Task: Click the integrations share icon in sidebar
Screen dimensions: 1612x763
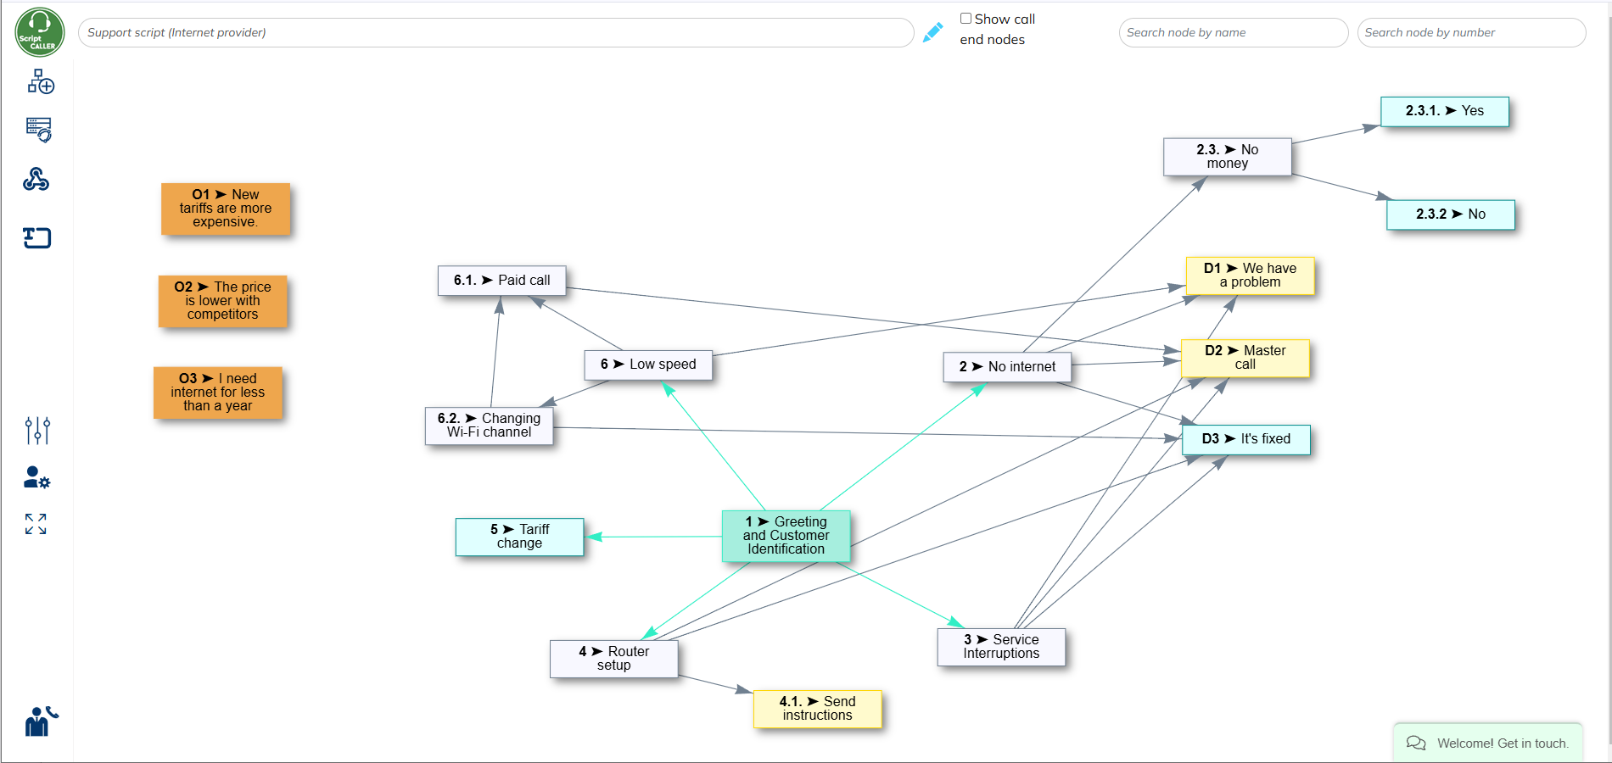Action: pos(37,180)
